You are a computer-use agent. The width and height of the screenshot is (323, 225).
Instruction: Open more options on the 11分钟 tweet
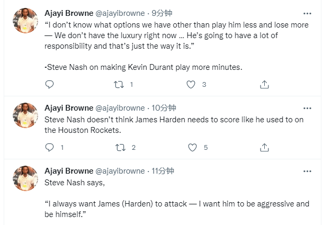(307, 171)
